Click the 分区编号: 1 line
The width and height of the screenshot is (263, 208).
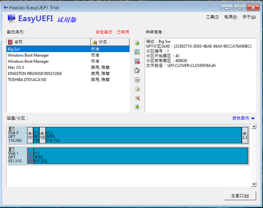coord(157,51)
